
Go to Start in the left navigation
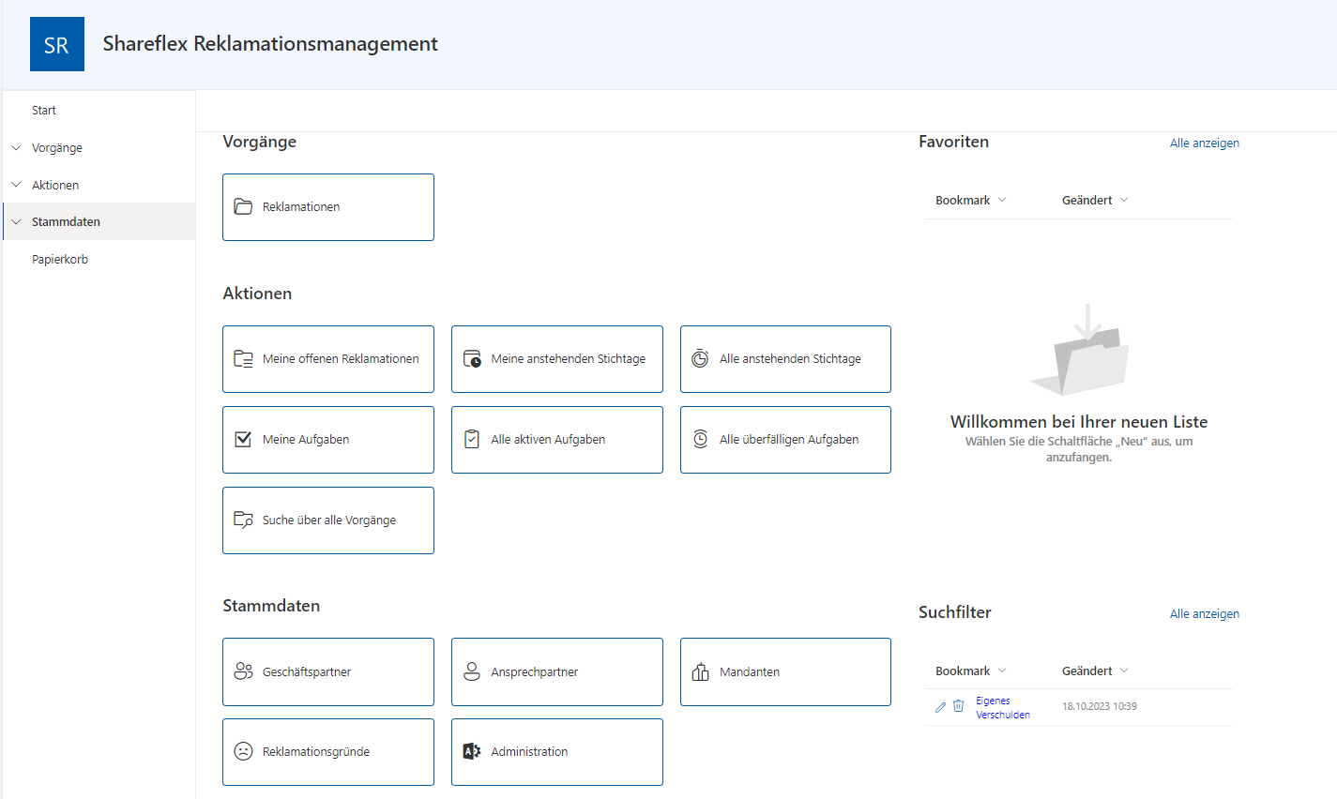click(x=44, y=111)
